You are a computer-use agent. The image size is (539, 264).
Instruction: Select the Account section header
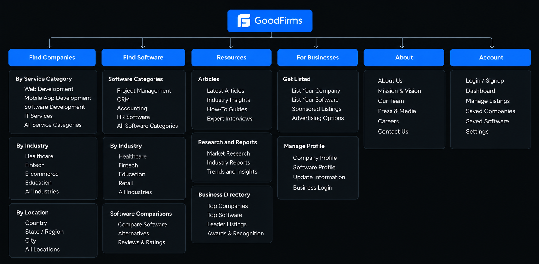(491, 57)
